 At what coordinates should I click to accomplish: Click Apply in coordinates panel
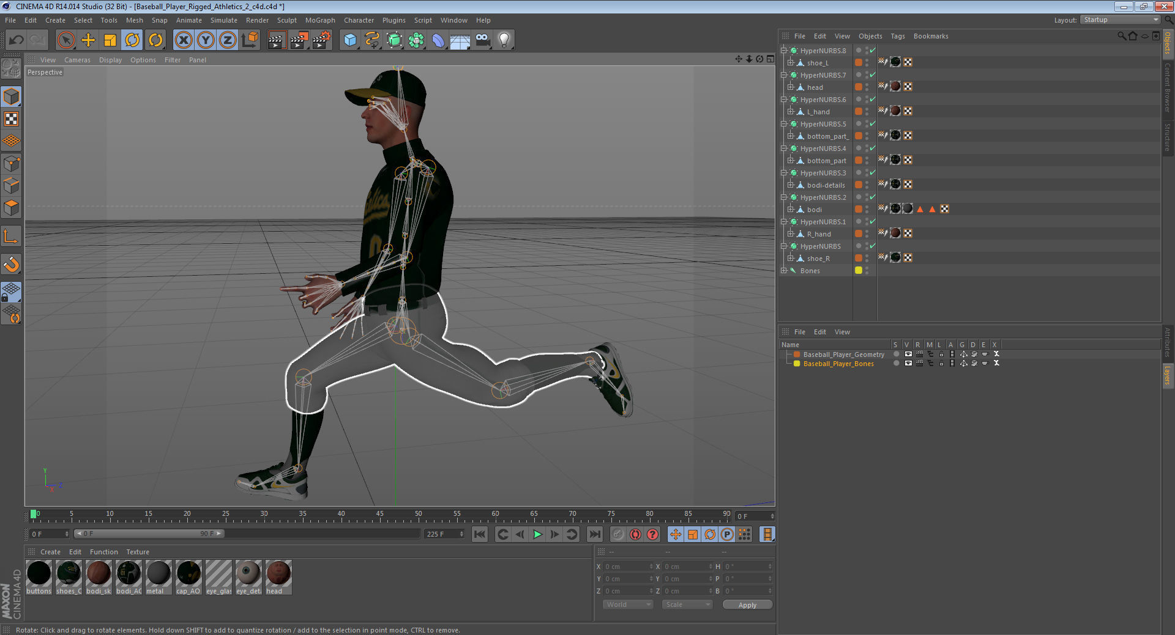click(747, 604)
